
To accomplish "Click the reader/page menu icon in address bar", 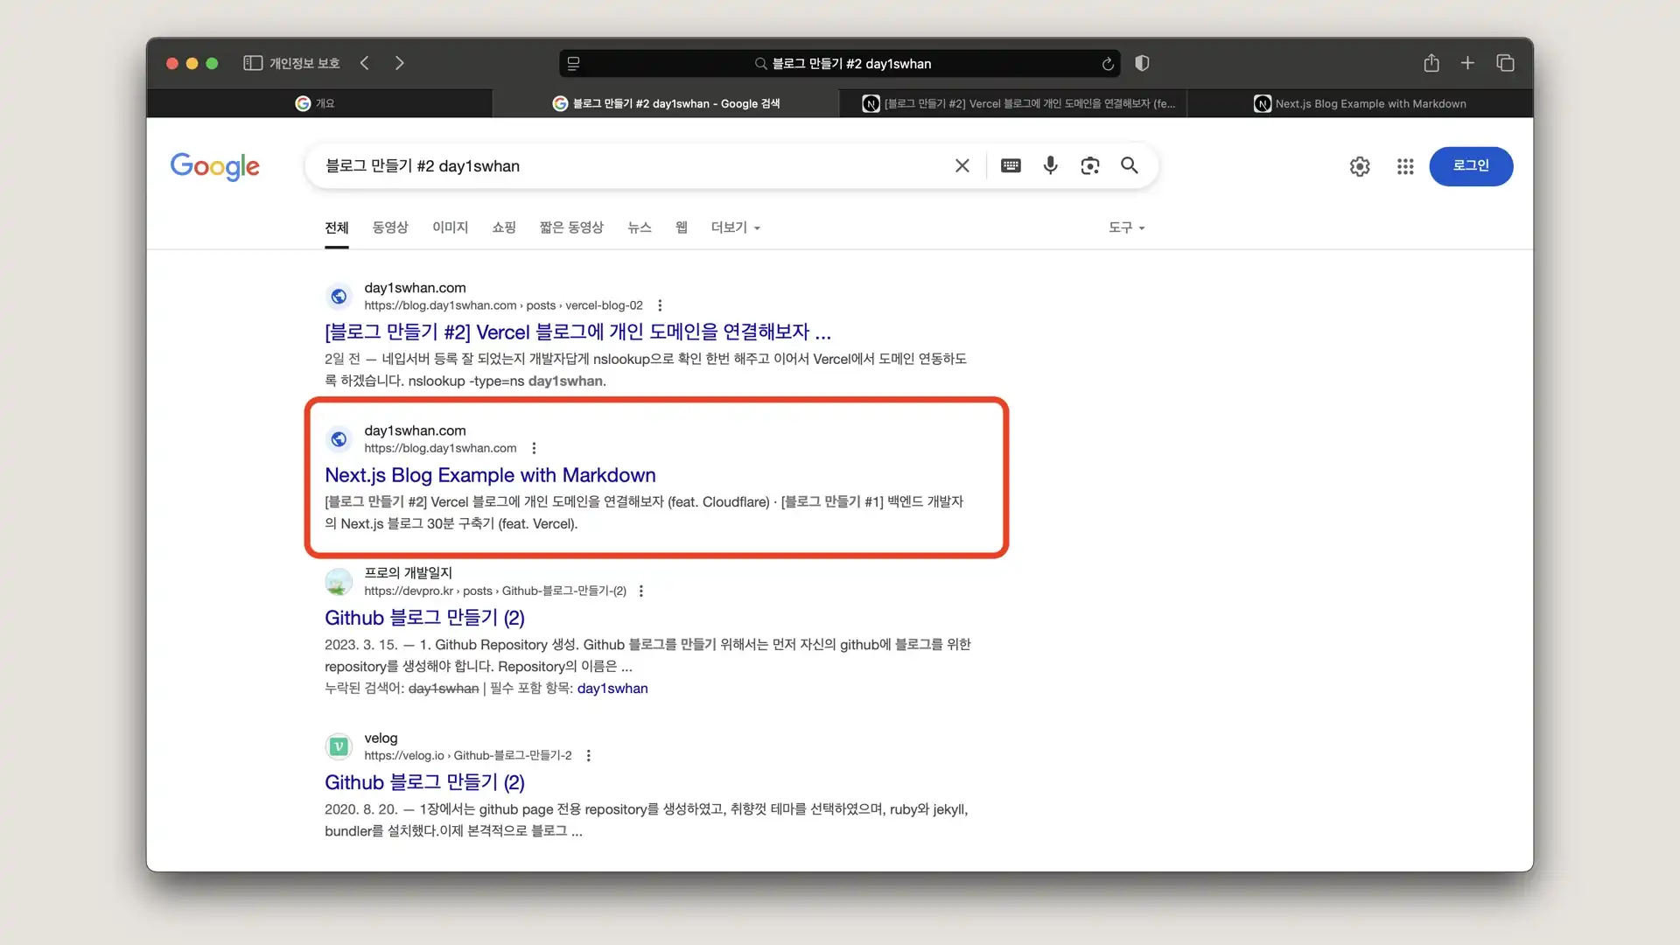I will tap(574, 63).
